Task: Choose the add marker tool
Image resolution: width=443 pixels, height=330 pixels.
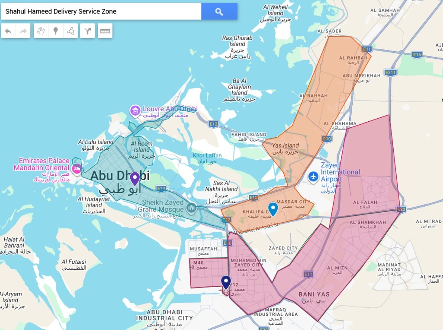Action: [56, 31]
